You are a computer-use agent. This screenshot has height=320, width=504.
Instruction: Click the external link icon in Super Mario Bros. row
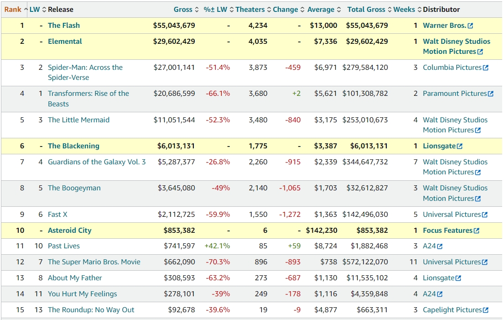click(485, 262)
